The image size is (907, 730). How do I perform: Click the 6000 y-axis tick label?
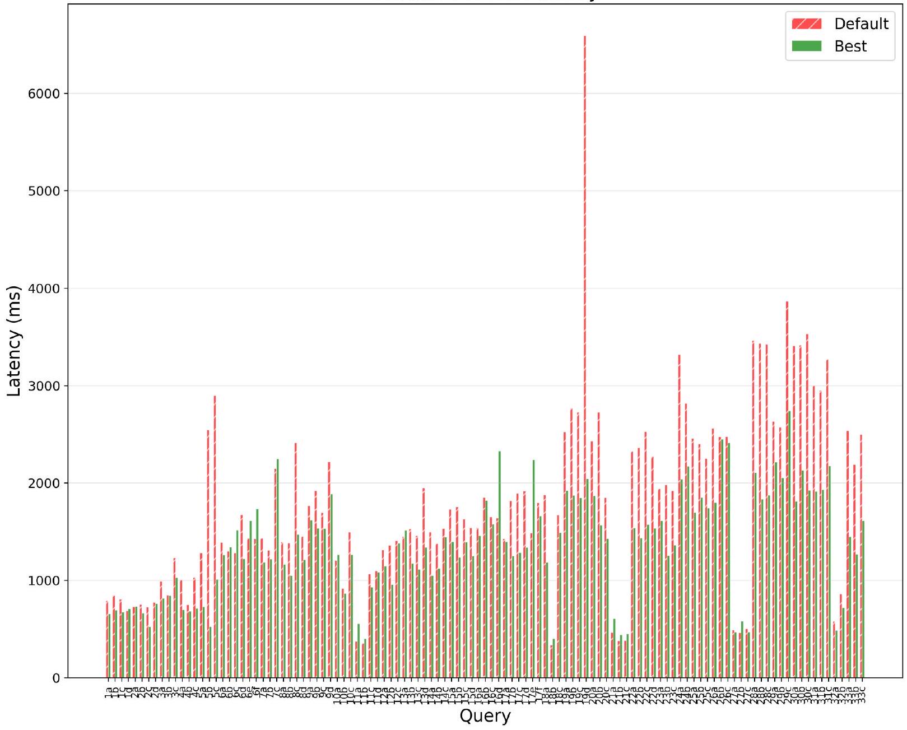[44, 94]
